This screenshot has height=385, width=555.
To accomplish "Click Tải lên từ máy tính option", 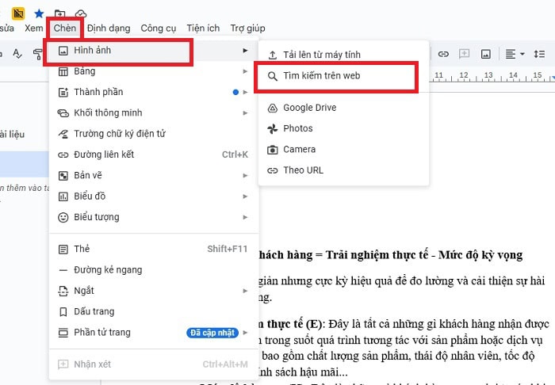I will [321, 55].
